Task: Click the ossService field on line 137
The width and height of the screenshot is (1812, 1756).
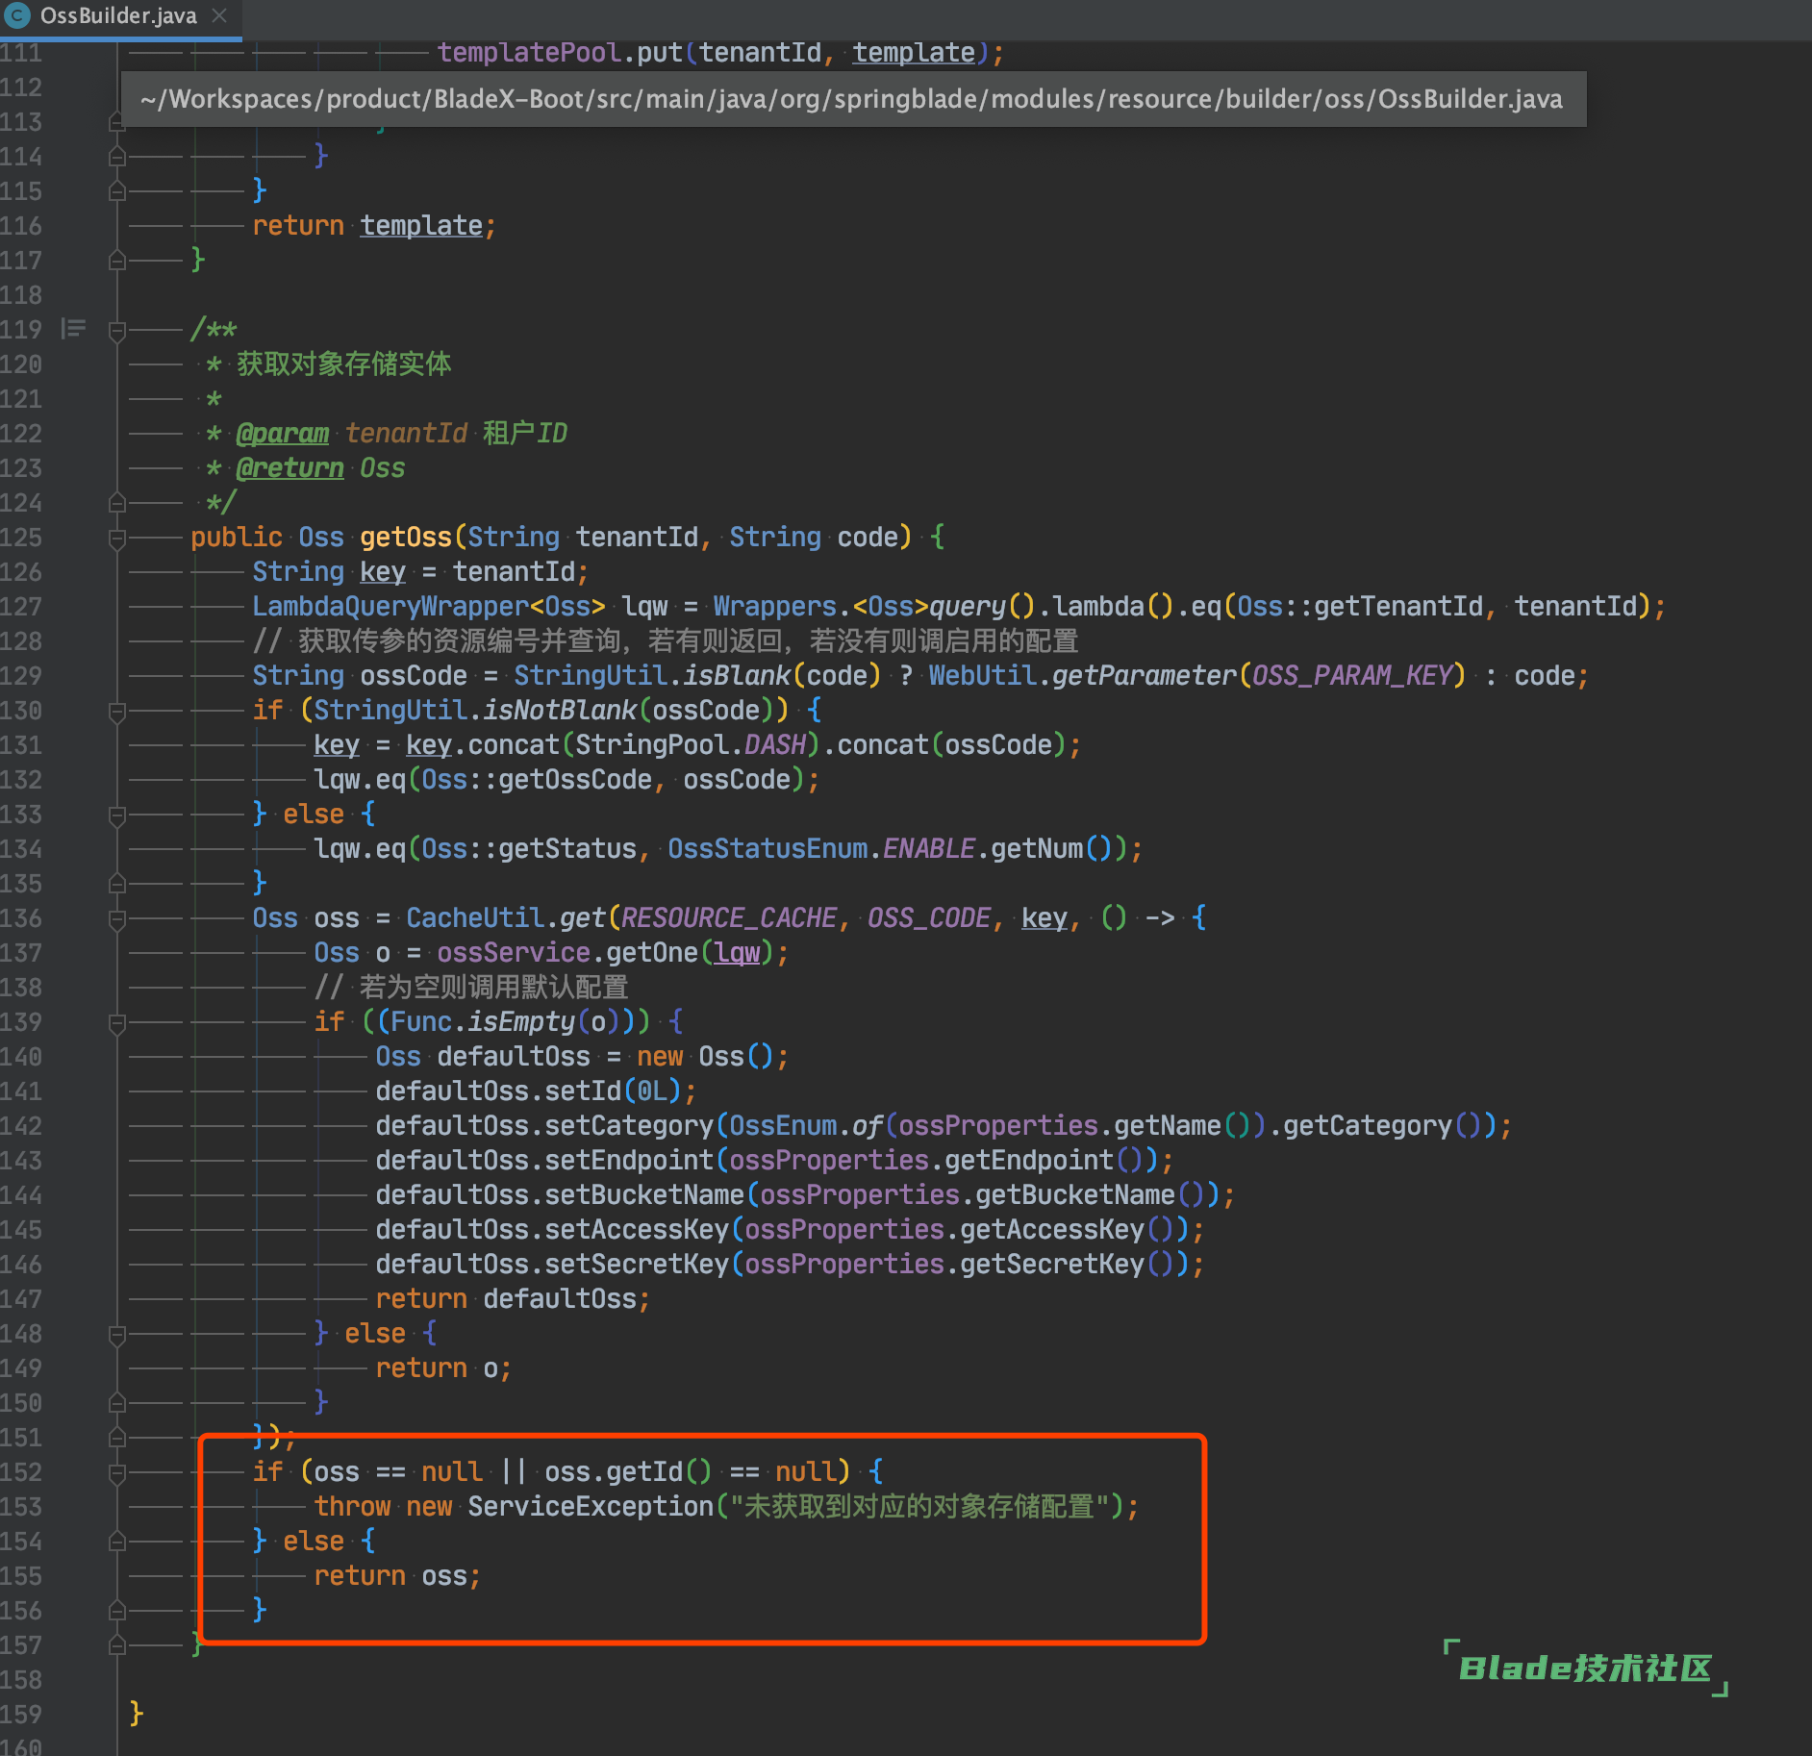Action: pos(514,953)
